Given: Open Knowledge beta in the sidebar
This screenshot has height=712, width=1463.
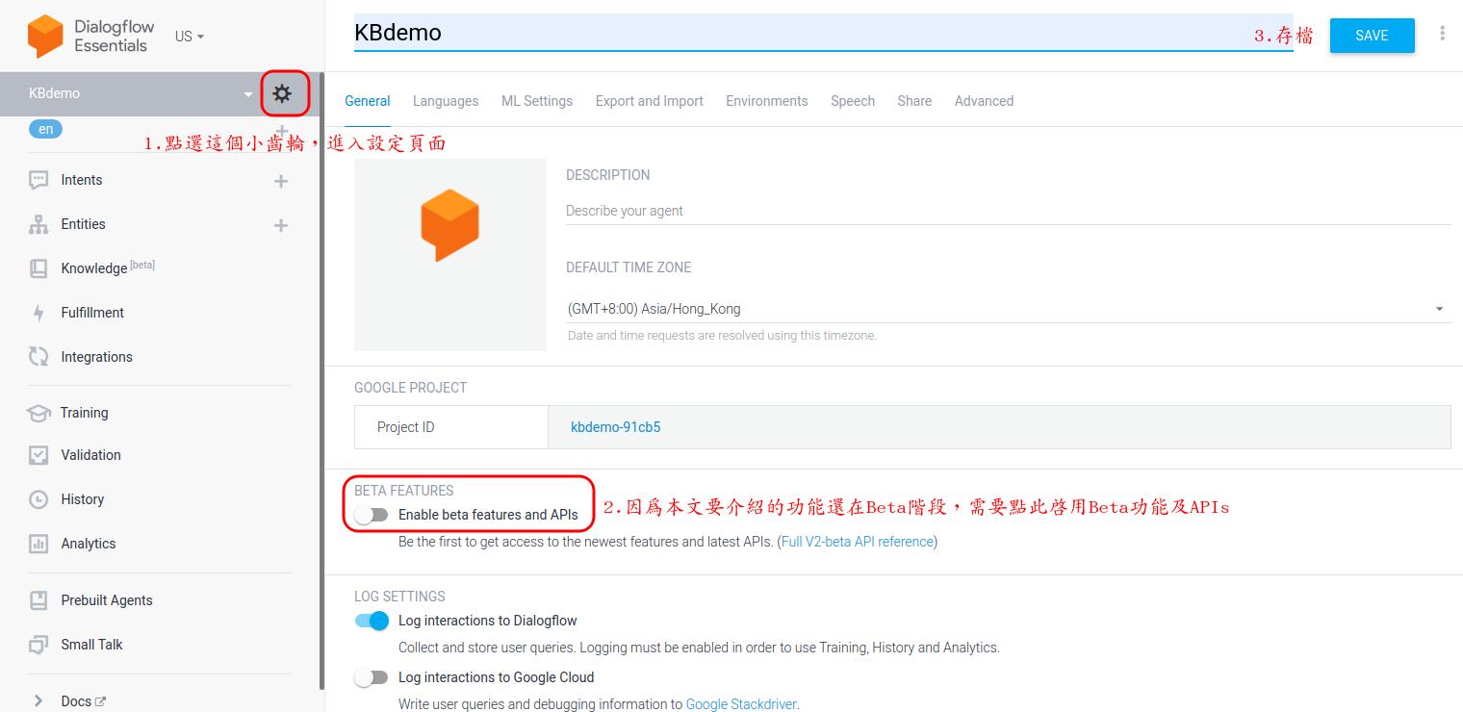Looking at the screenshot, I should click(108, 267).
